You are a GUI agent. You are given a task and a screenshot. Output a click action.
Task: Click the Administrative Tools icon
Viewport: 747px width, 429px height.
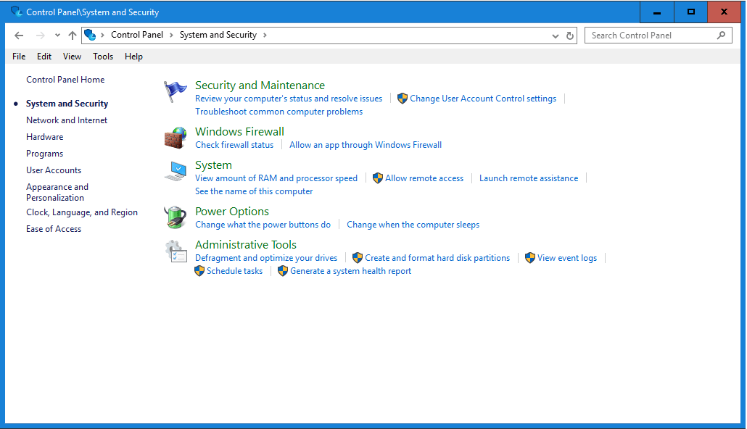pyautogui.click(x=175, y=251)
